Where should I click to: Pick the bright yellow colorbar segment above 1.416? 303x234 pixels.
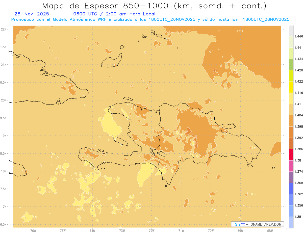pos(291,87)
